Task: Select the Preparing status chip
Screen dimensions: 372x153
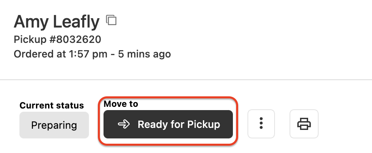Action: click(x=54, y=125)
